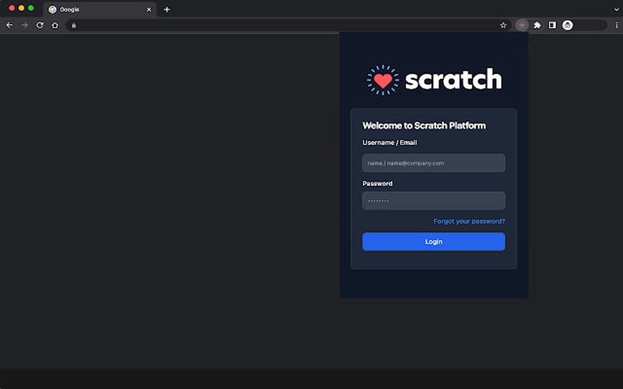Screen dimensions: 623x389
Task: Select the Google tab
Action: [x=98, y=9]
